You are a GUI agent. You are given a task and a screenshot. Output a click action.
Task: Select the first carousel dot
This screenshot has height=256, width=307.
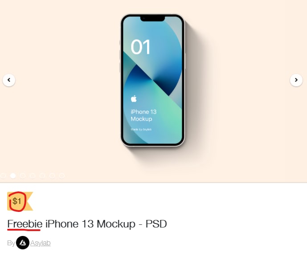[3, 176]
